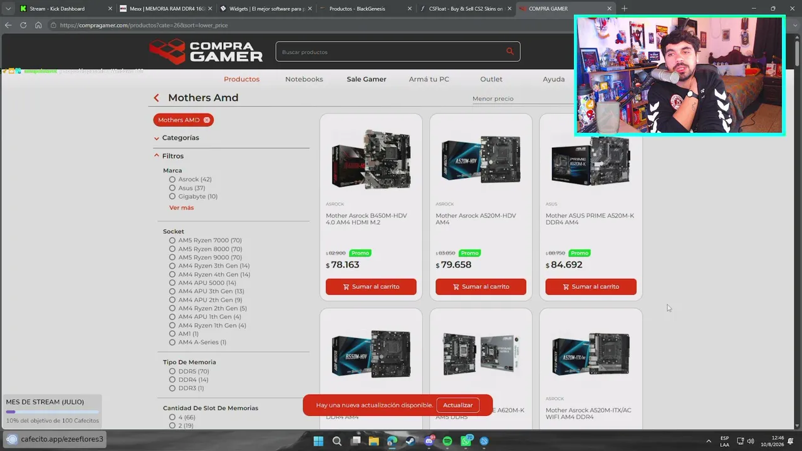
Task: Open the Mother Asrock A520M-HDV AM4 title
Action: [476, 219]
